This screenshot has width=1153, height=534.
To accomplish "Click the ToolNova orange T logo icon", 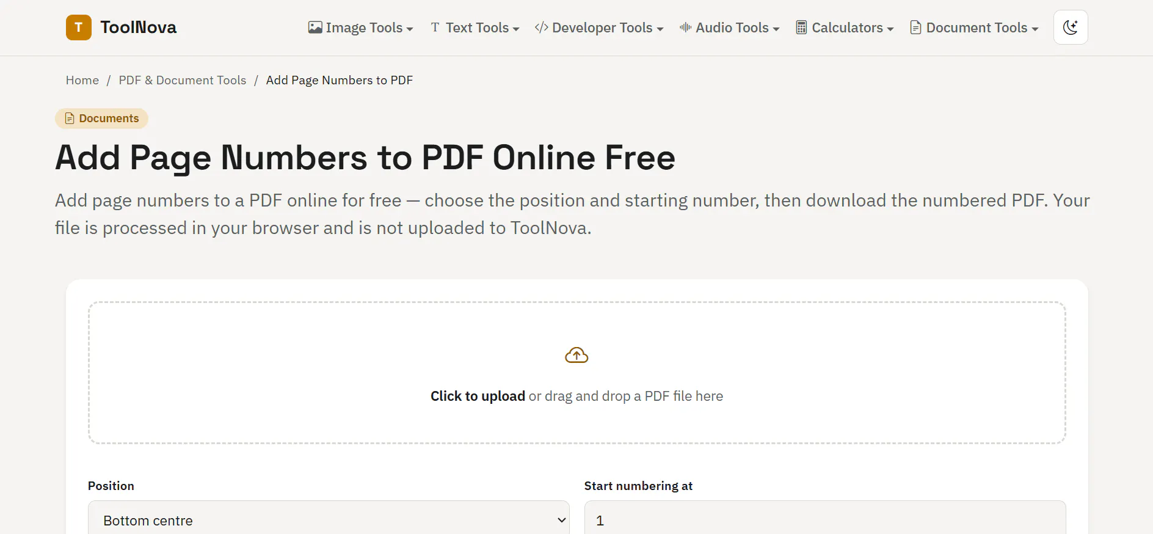I will pos(79,27).
